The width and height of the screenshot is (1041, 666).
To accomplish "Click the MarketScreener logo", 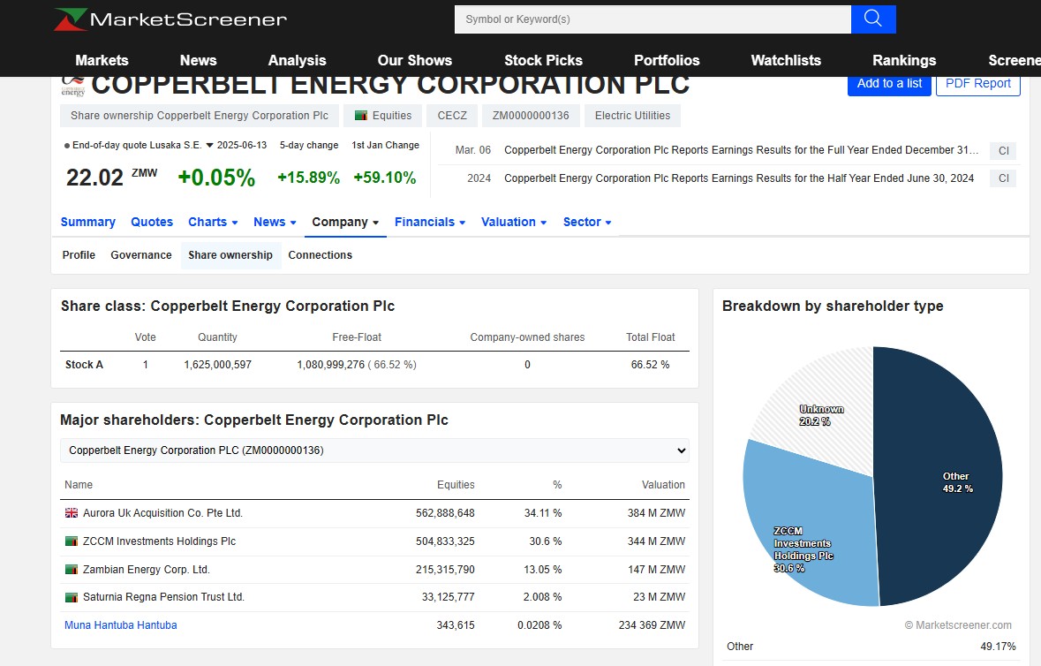I will pos(170,19).
